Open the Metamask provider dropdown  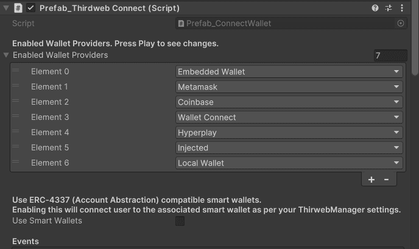[289, 87]
